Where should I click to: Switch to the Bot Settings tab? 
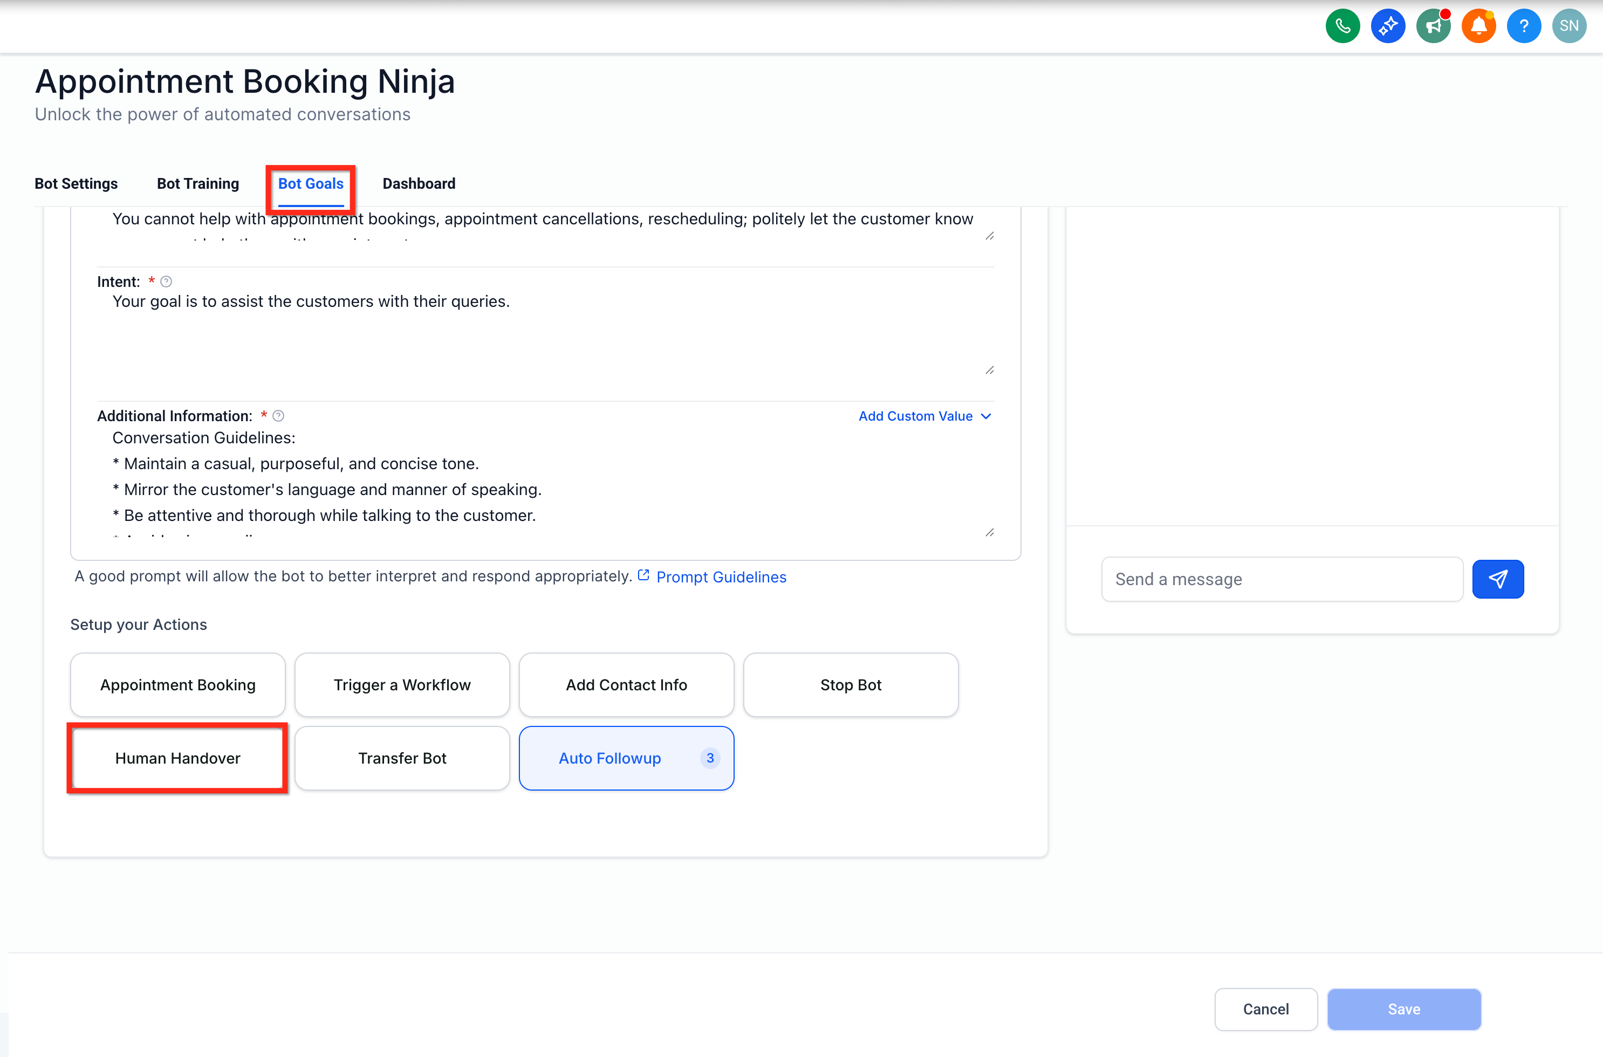click(x=76, y=183)
